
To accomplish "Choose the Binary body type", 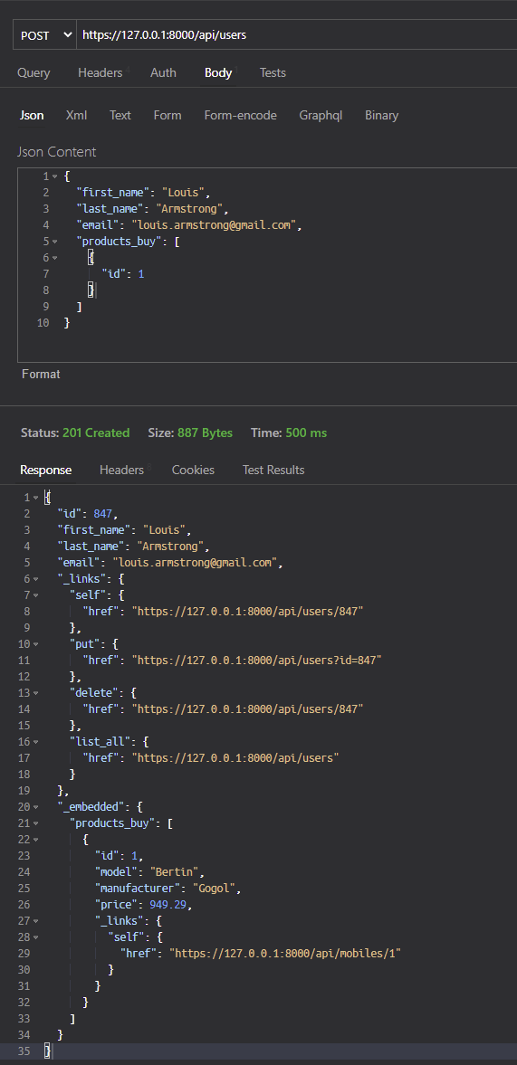I will (381, 115).
